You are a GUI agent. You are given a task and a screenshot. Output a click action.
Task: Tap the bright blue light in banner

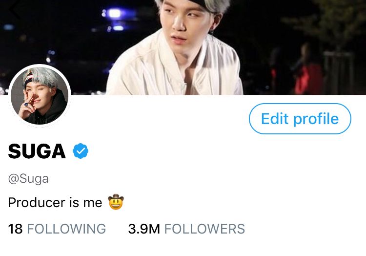tap(115, 13)
